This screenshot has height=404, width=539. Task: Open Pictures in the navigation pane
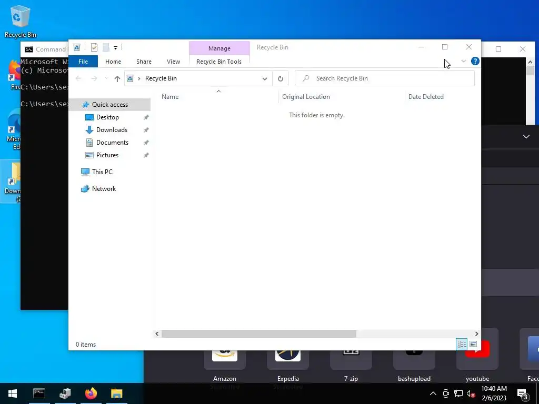tap(107, 155)
